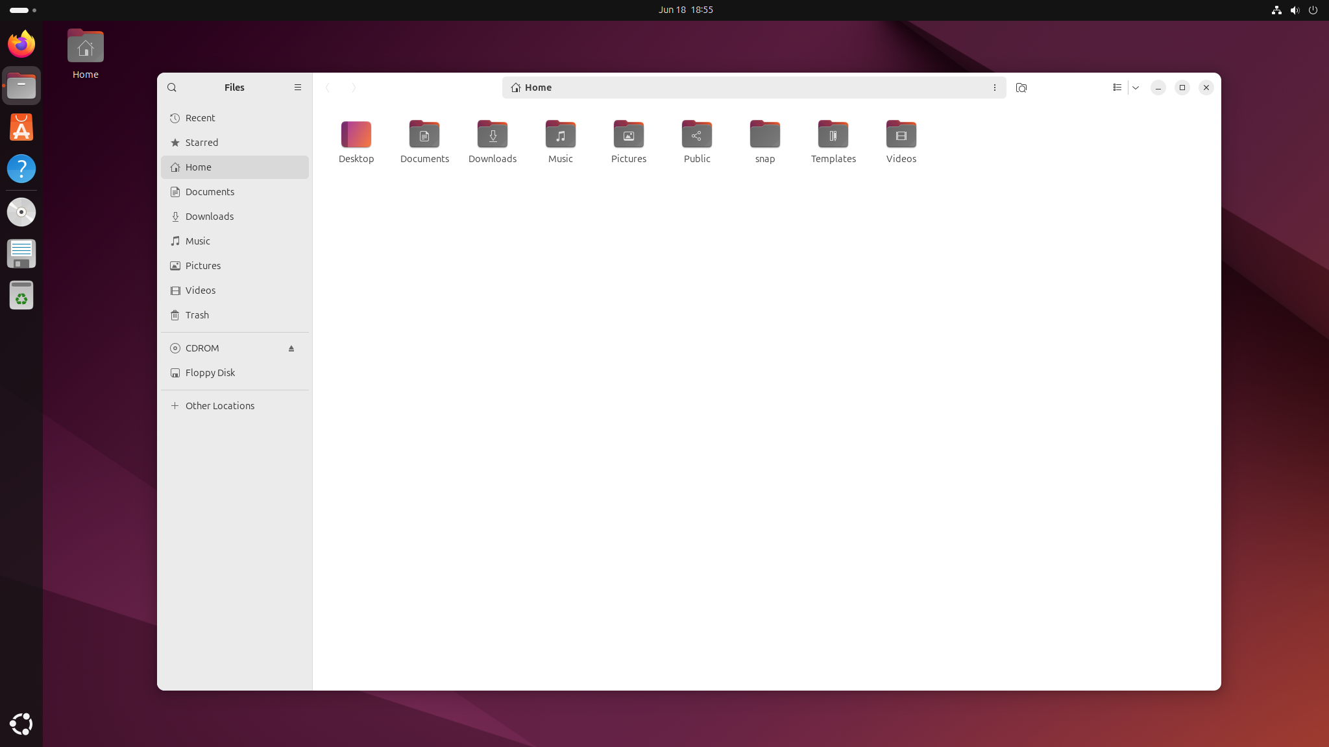
Task: Open the Starred files view
Action: pos(201,142)
